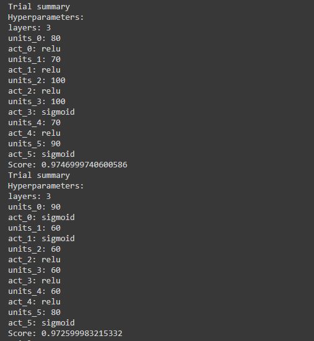Image resolution: width=314 pixels, height=341 pixels.
Task: Click the 'act_1: sigmoid' line
Action: pos(41,239)
